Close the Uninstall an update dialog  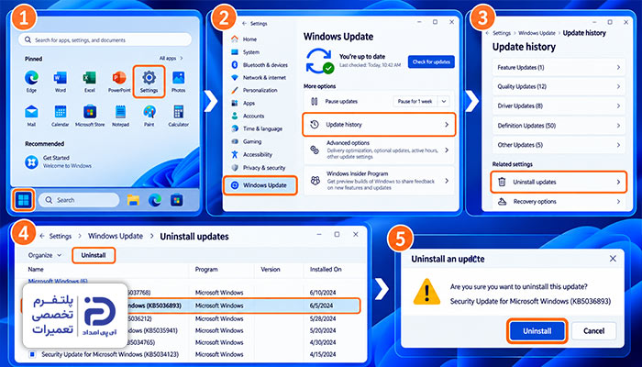point(613,259)
